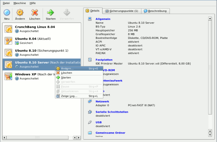Image resolution: width=217 pixels, height=142 pixels.
Task: Switch to the Beschreibung tab
Action: (x=155, y=11)
